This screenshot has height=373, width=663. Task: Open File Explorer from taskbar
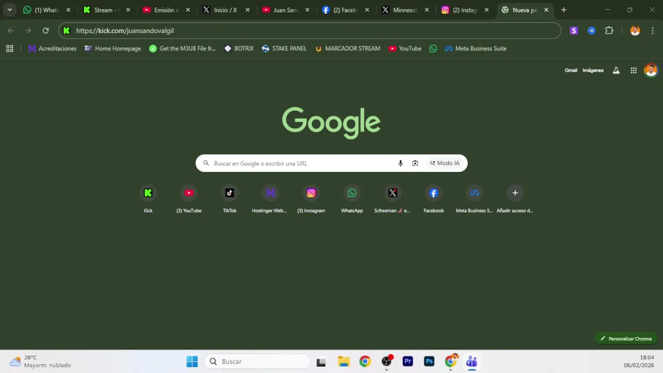pyautogui.click(x=343, y=362)
